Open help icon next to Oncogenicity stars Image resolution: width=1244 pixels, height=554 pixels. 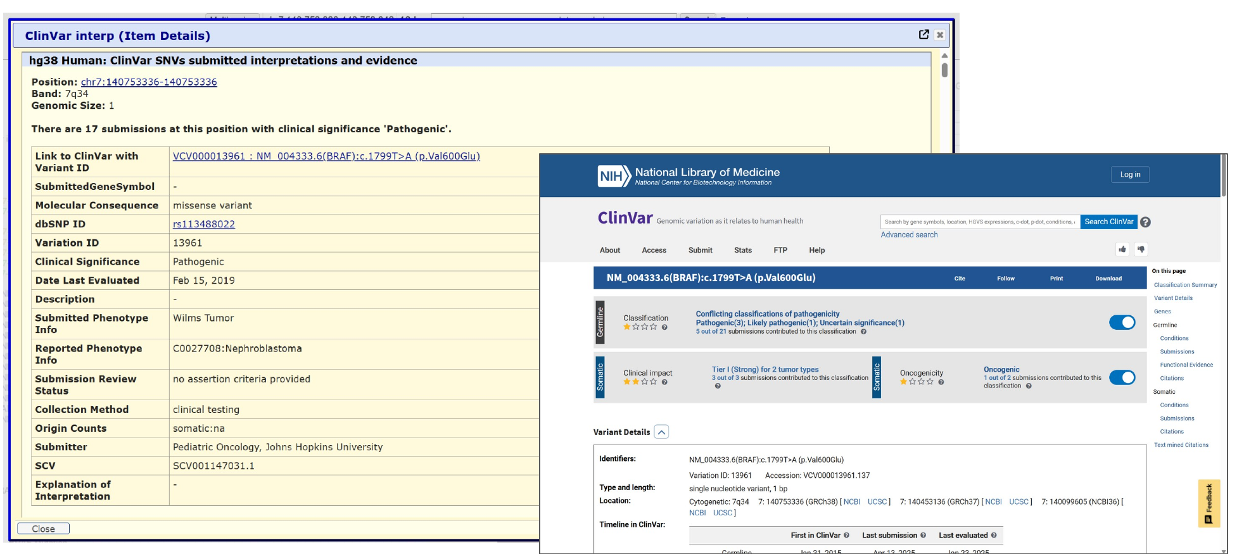(941, 382)
